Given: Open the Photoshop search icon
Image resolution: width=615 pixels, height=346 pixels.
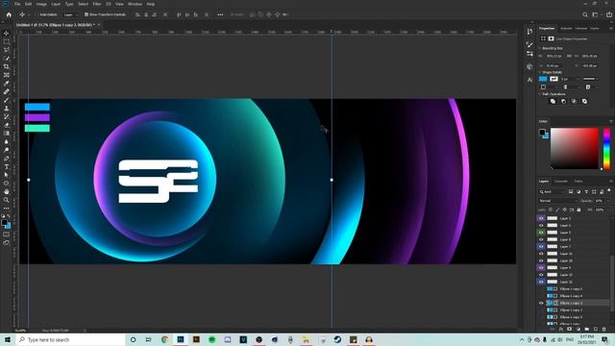Looking at the screenshot, I should tap(585, 14).
